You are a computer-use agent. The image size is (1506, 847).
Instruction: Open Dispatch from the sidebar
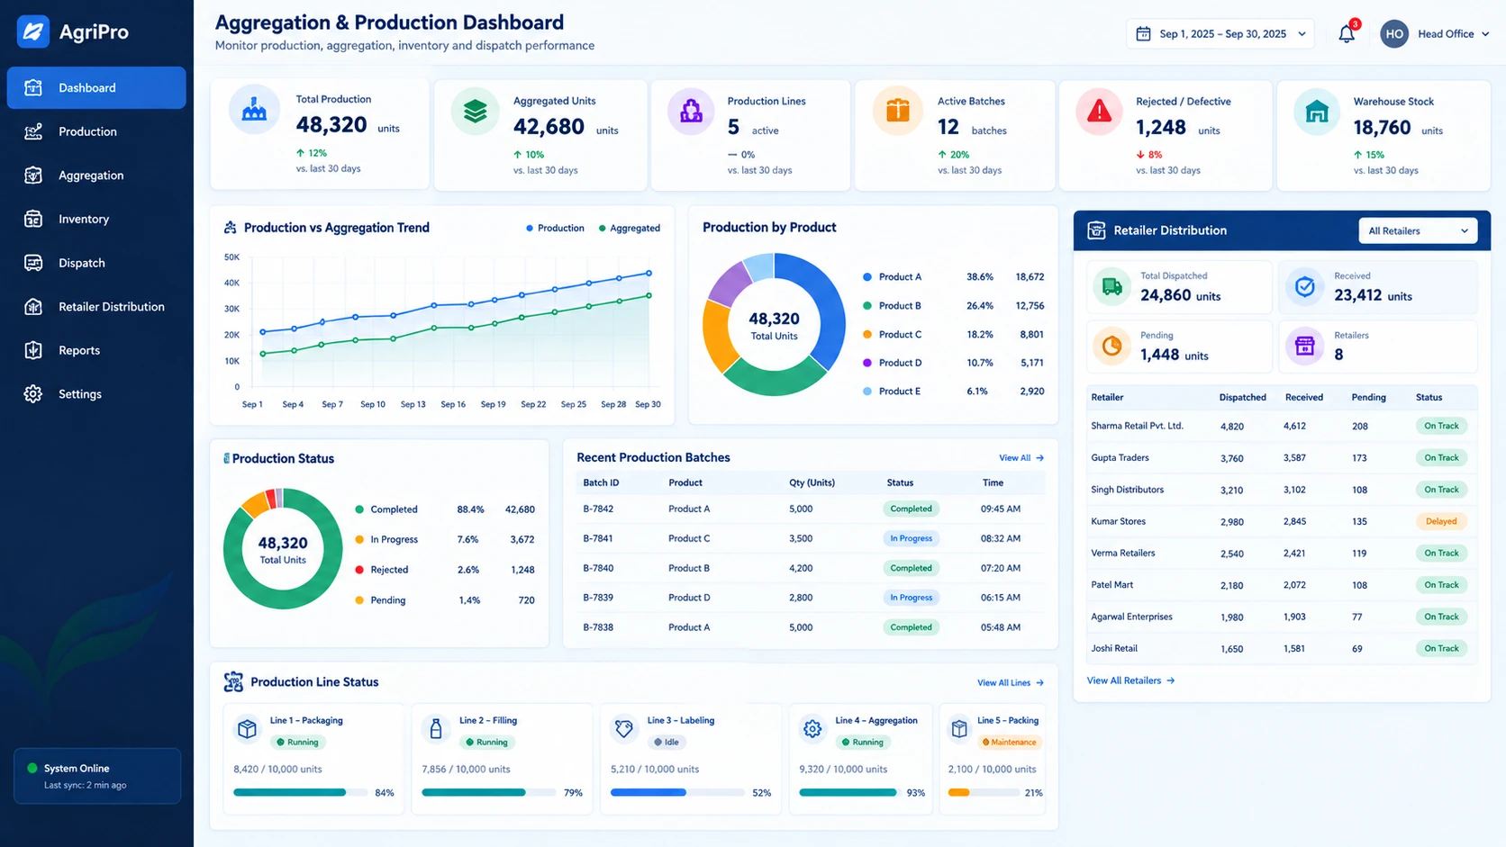point(96,263)
